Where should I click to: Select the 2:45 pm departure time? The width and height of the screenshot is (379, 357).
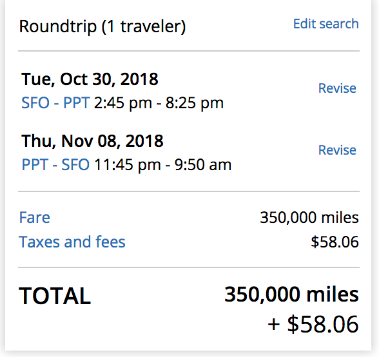tap(123, 103)
